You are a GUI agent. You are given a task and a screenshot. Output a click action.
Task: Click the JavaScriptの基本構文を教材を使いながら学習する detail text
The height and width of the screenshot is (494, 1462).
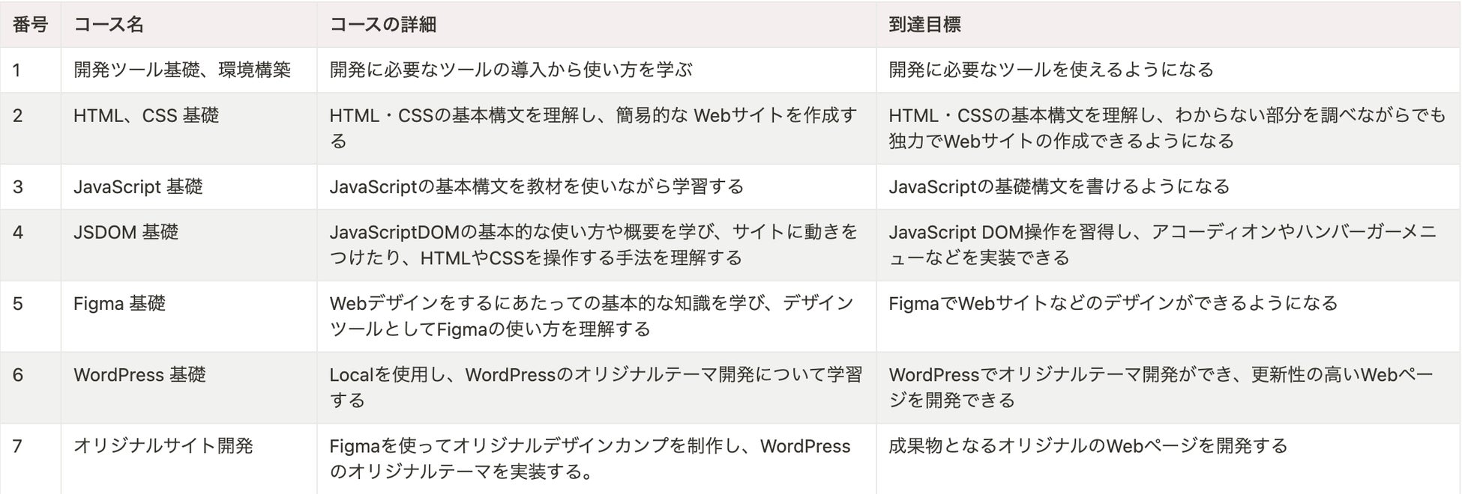[537, 187]
